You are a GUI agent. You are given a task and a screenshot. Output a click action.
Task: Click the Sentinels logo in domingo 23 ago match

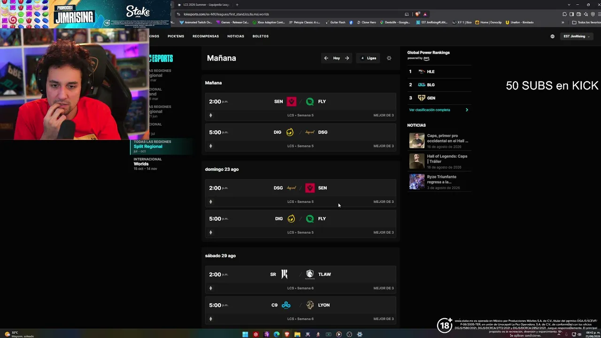(310, 188)
